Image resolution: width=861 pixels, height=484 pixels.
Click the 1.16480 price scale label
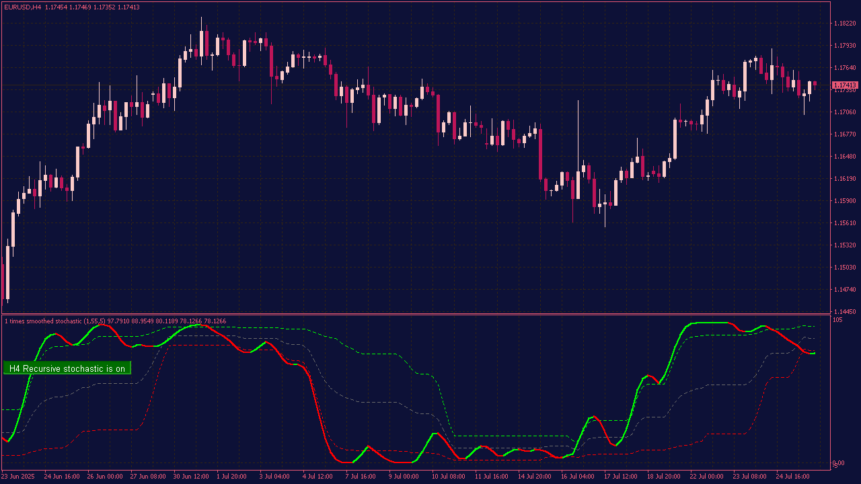pyautogui.click(x=844, y=157)
